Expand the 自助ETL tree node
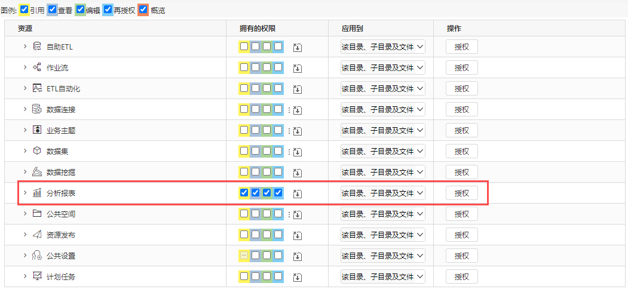628x289 pixels. pos(25,47)
